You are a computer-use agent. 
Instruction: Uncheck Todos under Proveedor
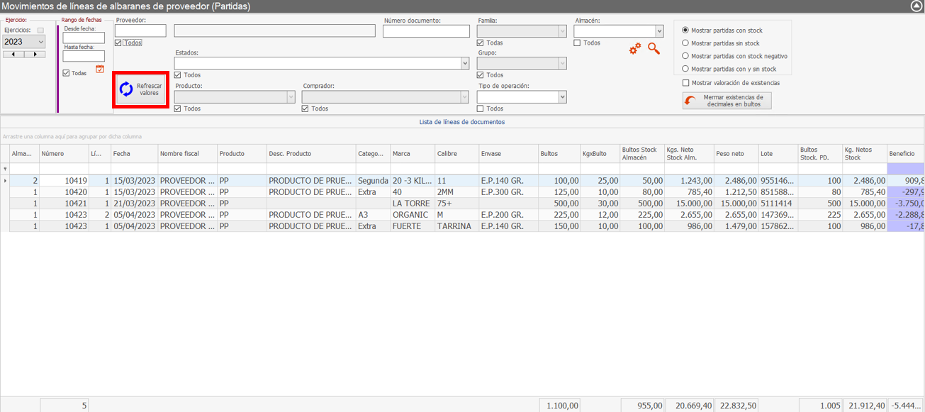tap(118, 43)
